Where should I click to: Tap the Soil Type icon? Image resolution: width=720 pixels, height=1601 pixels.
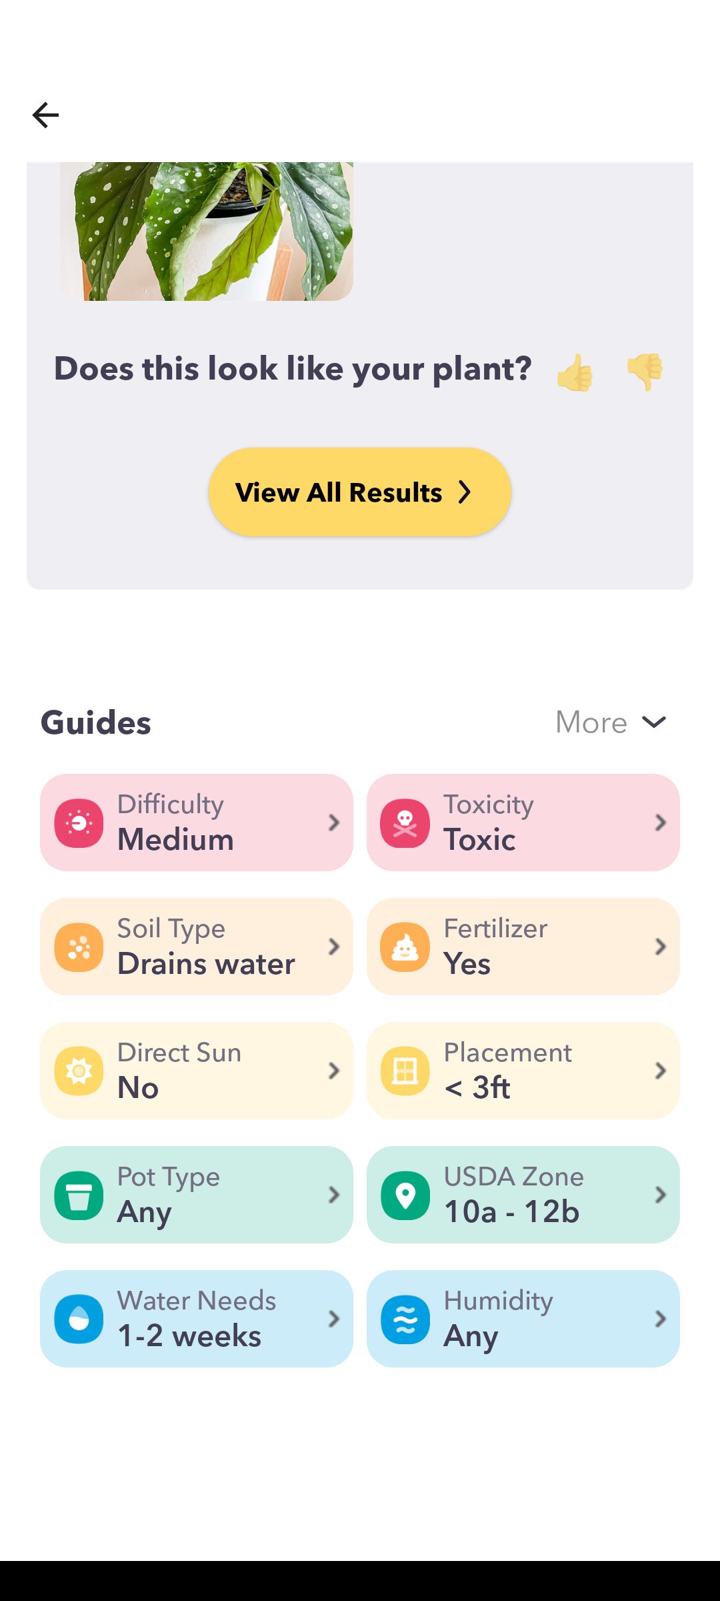click(79, 947)
